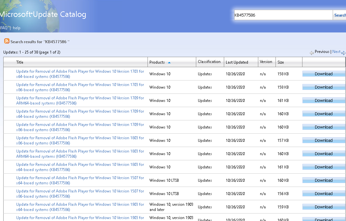Download the Version 1507 x64 update
Viewport: 346px width, 221px height.
[x=324, y=180]
